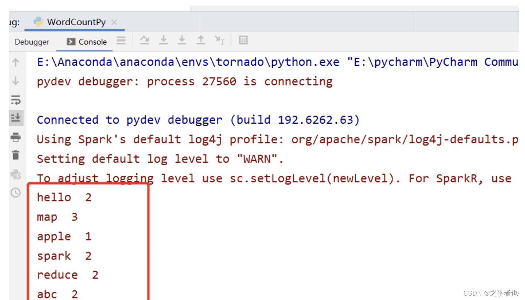525x300 pixels.
Task: Click the 'abc 2' output line
Action: 57,294
